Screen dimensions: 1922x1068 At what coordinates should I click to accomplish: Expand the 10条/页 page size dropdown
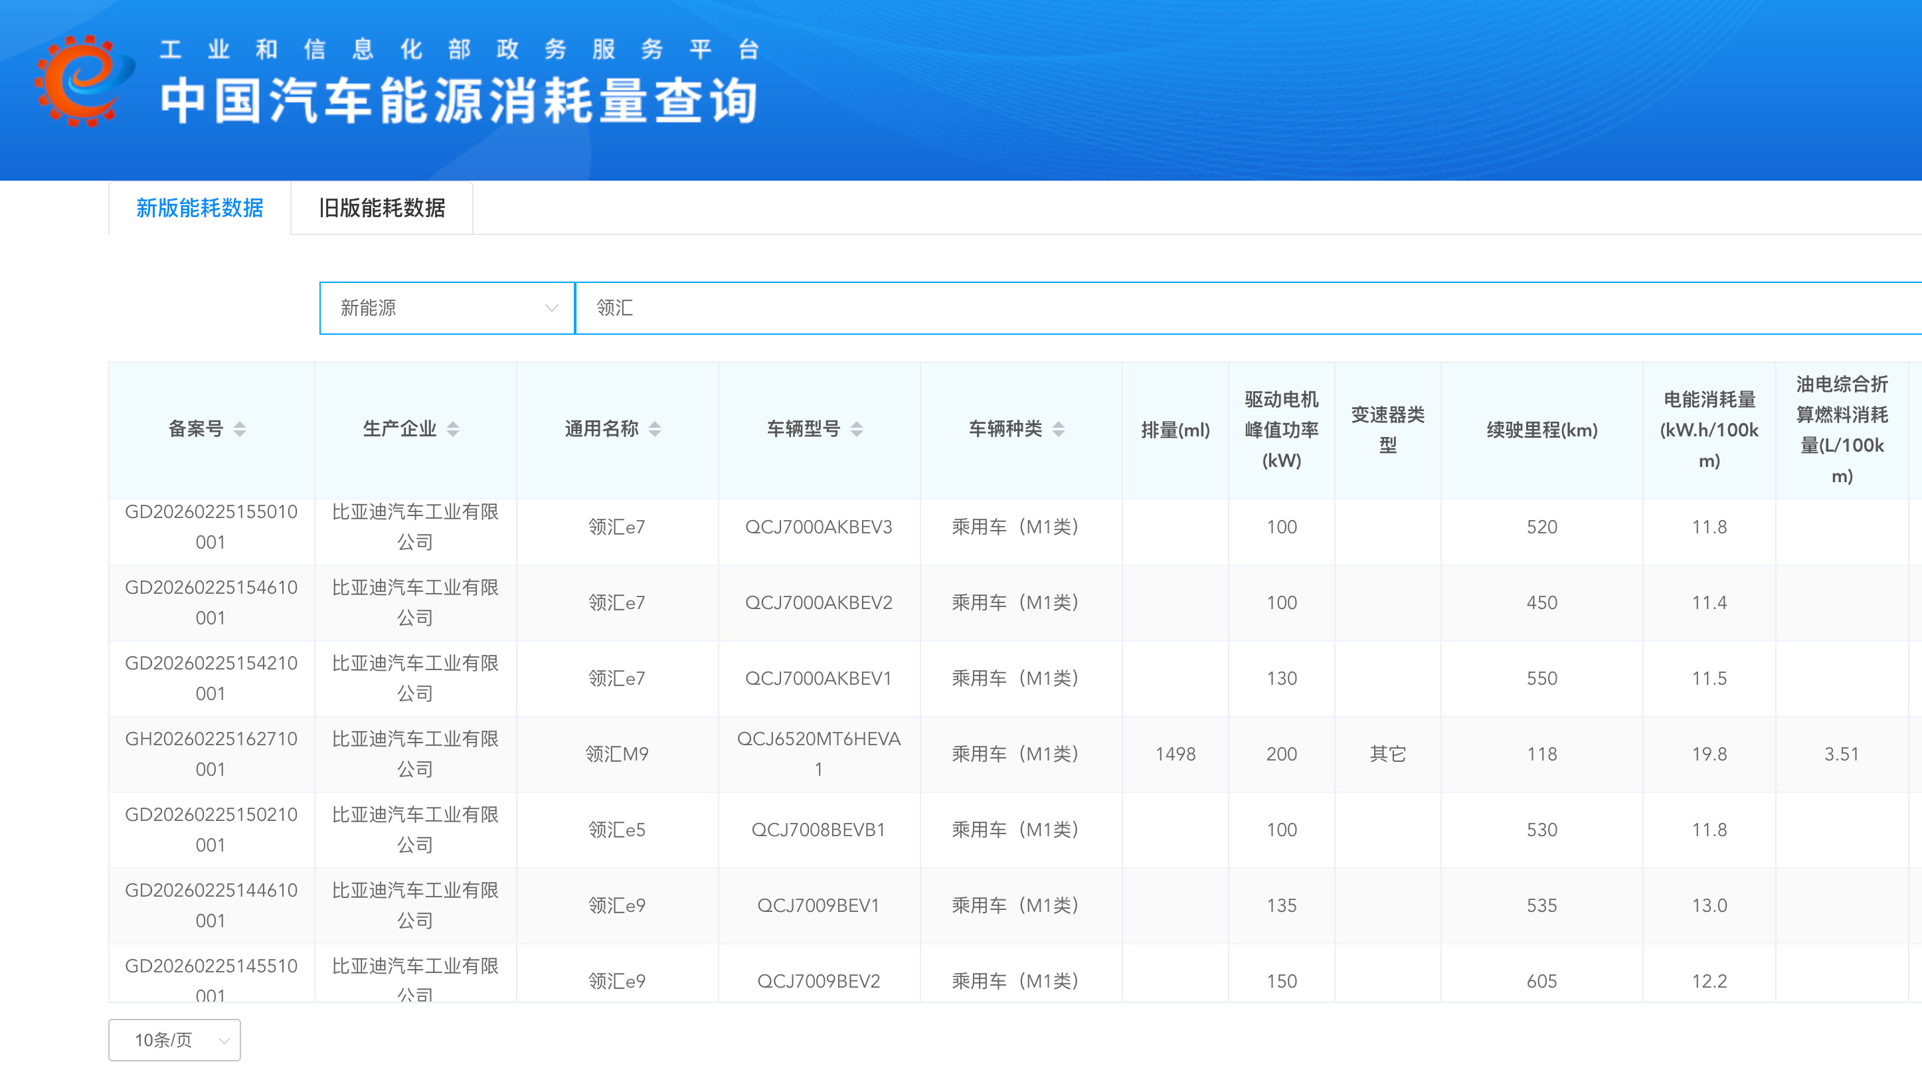[x=174, y=1039]
